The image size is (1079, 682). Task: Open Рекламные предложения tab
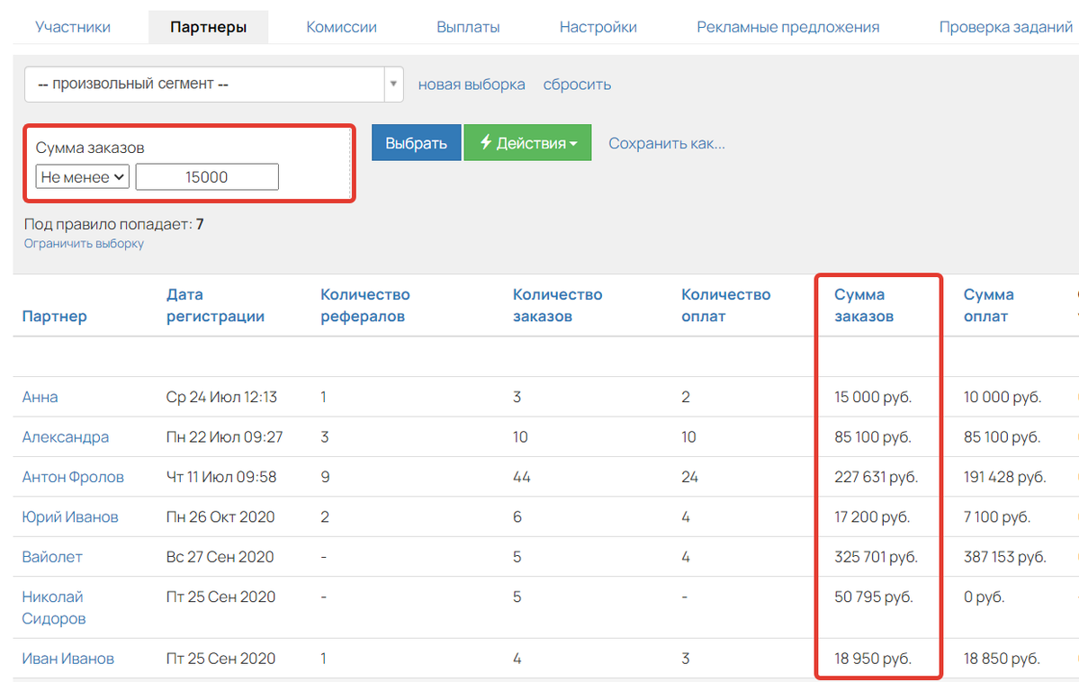point(788,27)
